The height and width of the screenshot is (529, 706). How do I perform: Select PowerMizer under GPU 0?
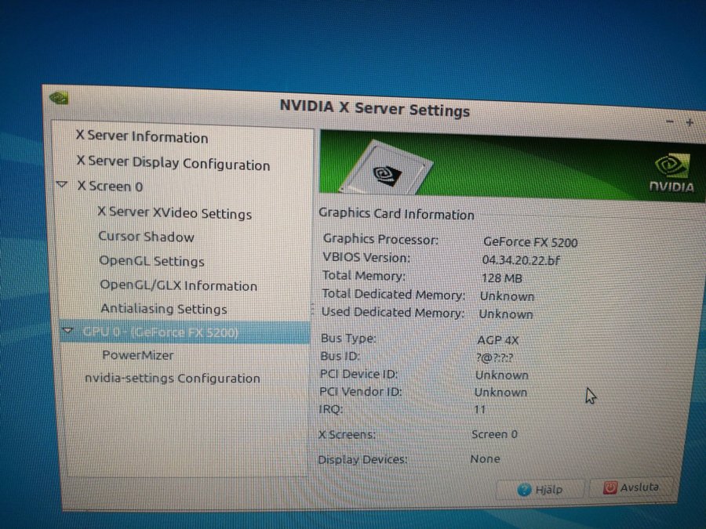point(138,355)
